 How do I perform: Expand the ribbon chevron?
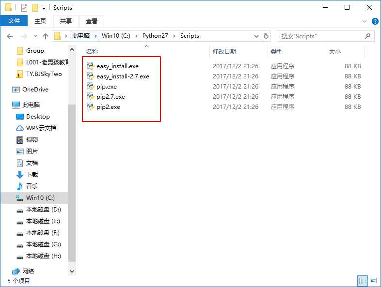(x=364, y=21)
